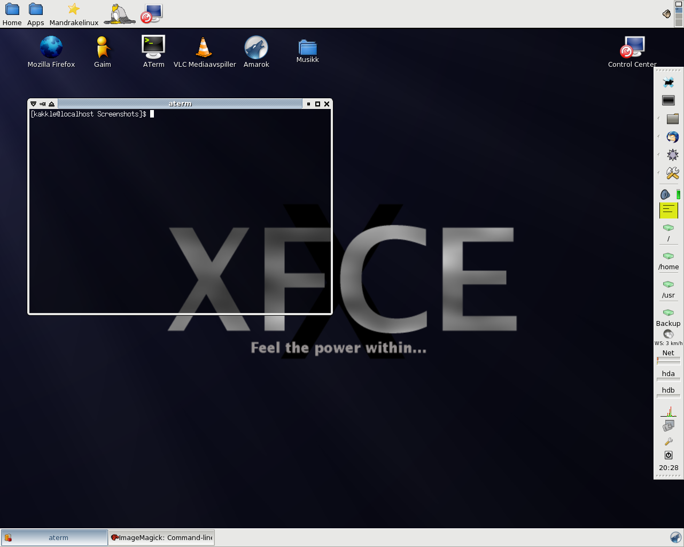Toggle the aterm window sticky pin button
Image resolution: width=684 pixels, height=547 pixels.
tap(43, 104)
